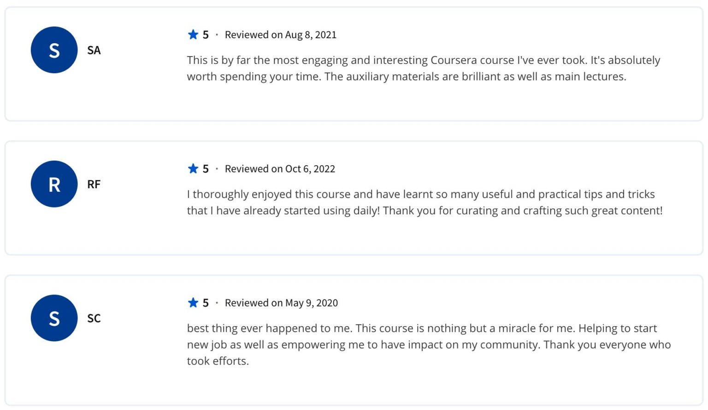Screen dimensions: 708x410
Task: Click the text 'worth spending your time'
Action: coord(254,77)
